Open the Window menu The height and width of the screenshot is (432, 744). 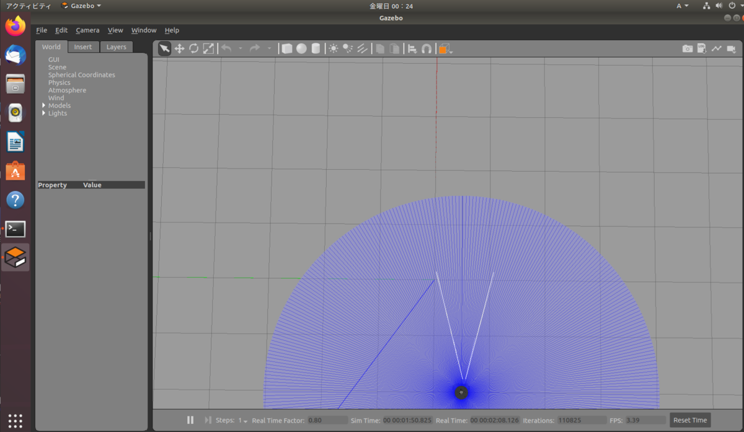pos(144,30)
